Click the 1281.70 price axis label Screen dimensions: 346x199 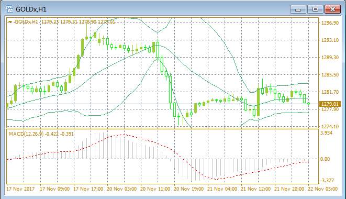(x=330, y=92)
